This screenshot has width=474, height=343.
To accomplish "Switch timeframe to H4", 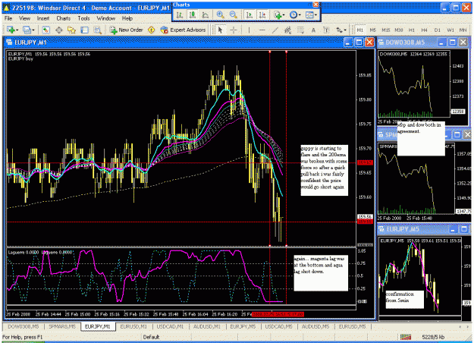I will click(x=424, y=30).
